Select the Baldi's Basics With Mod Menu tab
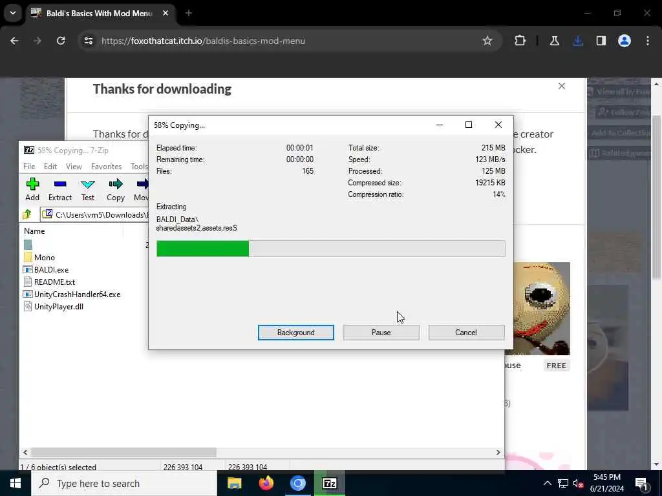Viewport: 662px width, 496px height. [x=99, y=13]
